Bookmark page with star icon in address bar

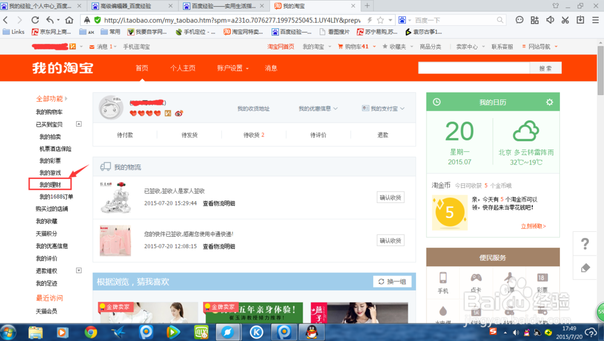[380, 20]
